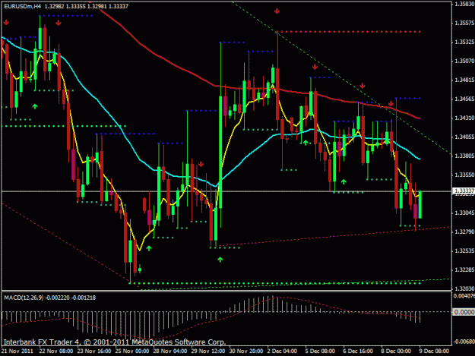Image resolution: width=475 pixels, height=356 pixels.
Task: Click the MACD -0.00680 scale label
Action: click(464, 342)
